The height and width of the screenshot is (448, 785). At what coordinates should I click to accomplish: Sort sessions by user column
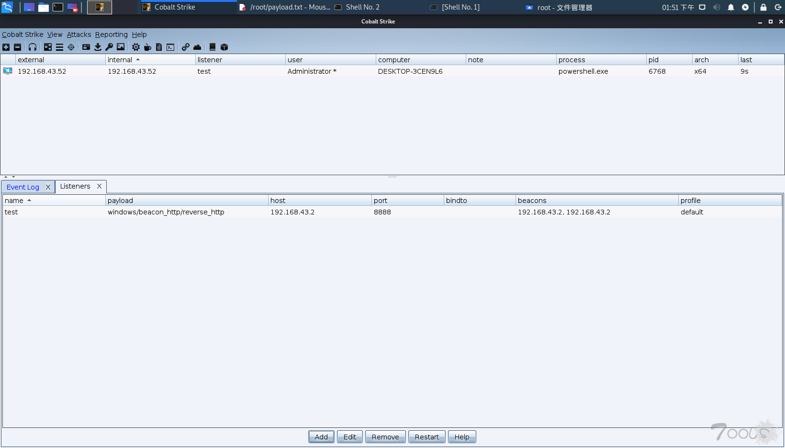(x=330, y=60)
